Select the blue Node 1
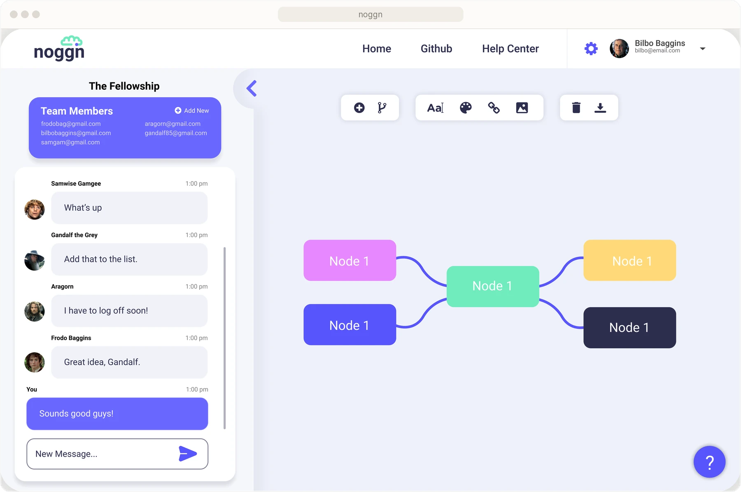The height and width of the screenshot is (492, 741). point(350,325)
